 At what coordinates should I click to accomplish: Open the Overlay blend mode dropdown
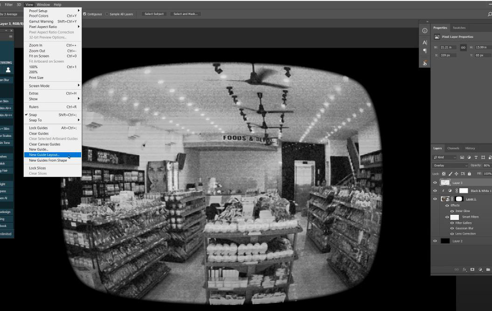(x=450, y=166)
